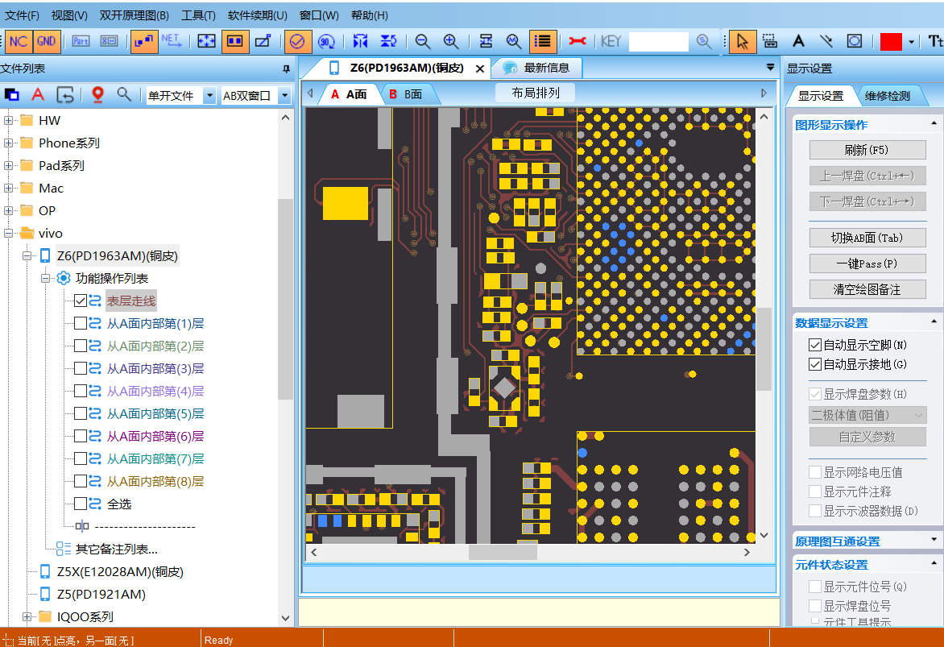This screenshot has width=944, height=647.
Task: Select the NC net highlight tool
Action: tap(17, 41)
